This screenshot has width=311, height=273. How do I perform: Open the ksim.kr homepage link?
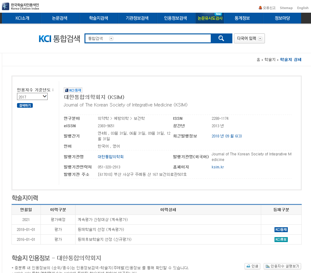[x=218, y=167]
